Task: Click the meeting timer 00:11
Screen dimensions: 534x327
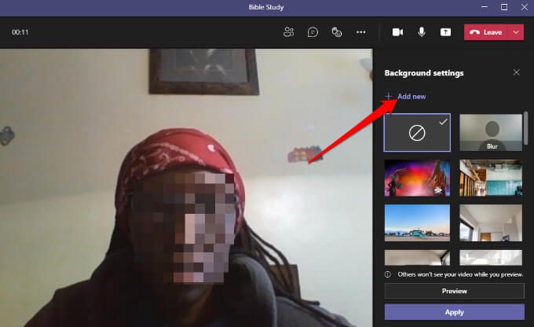Action: coord(20,32)
